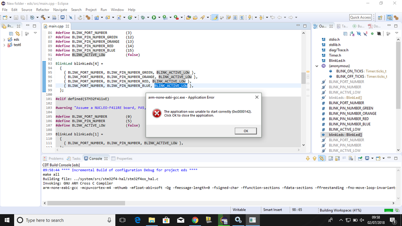Open the Display Selected Console dropdown
Viewport: 402px width, 226px height.
372,158
